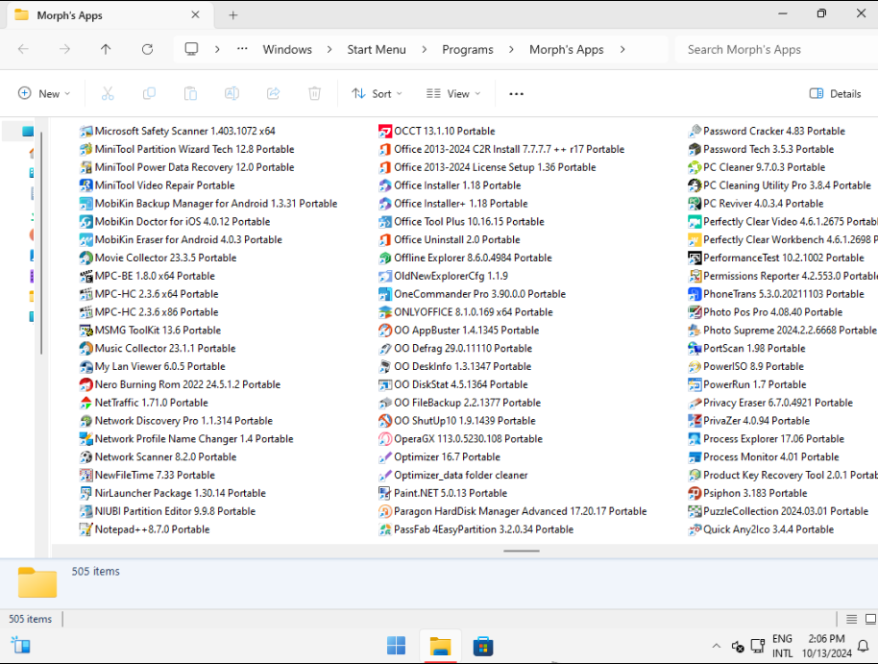This screenshot has width=878, height=664.
Task: Expand the chevron after Programs breadcrumb
Action: [511, 49]
